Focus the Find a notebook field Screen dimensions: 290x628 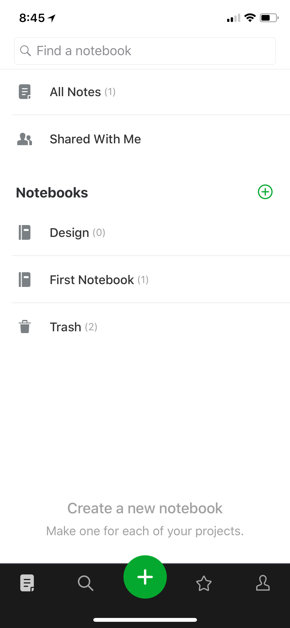(145, 51)
